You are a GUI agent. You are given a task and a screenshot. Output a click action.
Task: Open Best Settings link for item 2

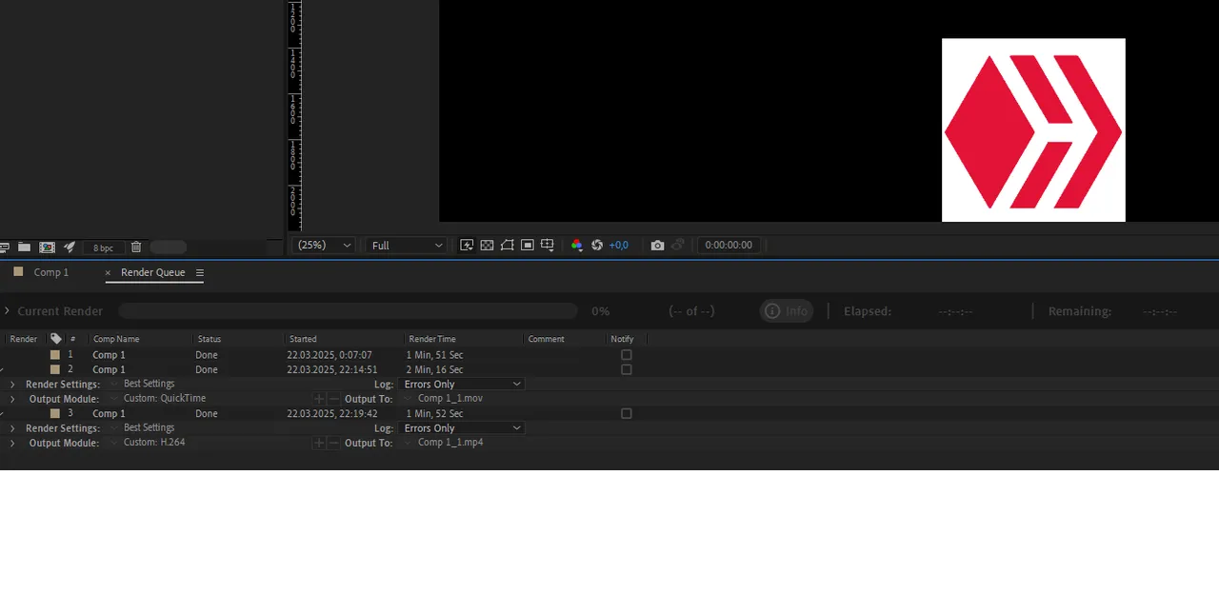(149, 384)
